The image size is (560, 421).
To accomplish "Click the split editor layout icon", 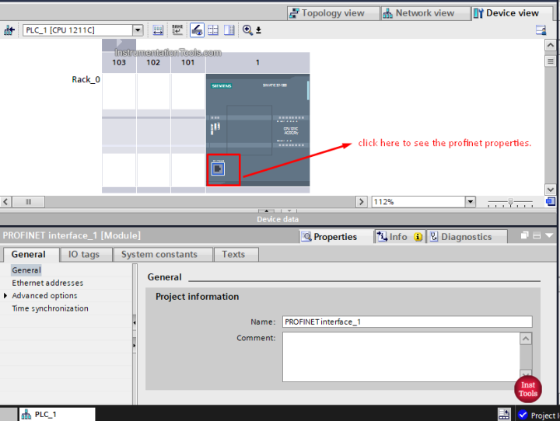I will (x=229, y=30).
